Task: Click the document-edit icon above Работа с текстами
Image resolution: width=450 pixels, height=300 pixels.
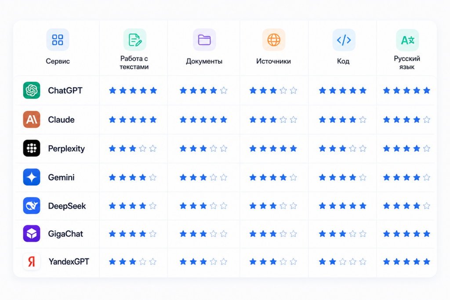Action: tap(135, 40)
